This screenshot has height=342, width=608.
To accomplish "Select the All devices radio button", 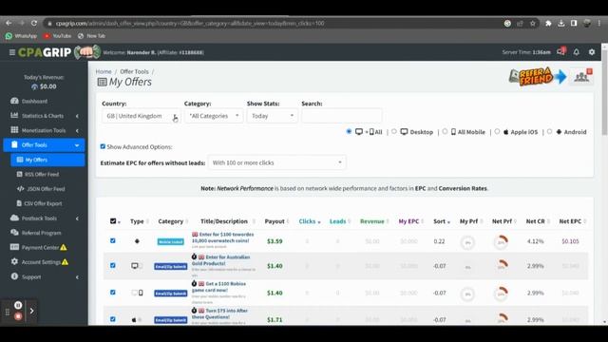I will 349,131.
